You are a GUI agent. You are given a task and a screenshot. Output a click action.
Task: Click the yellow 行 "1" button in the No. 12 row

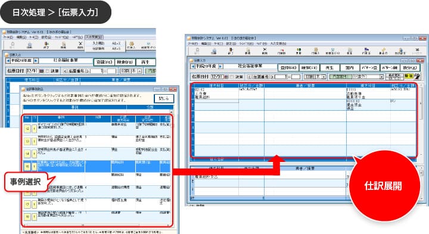coord(34,128)
